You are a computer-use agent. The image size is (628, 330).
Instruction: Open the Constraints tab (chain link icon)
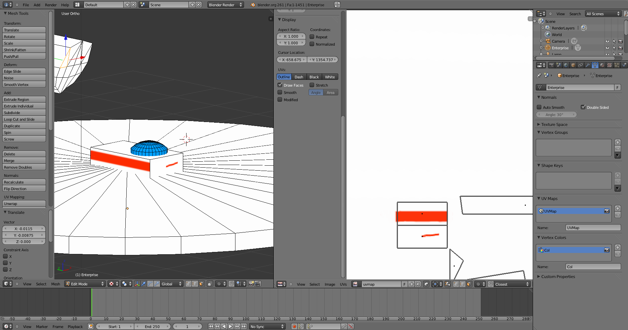point(580,65)
